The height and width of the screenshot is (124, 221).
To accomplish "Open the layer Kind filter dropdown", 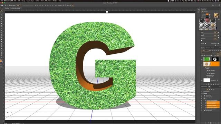I will point(205,51).
